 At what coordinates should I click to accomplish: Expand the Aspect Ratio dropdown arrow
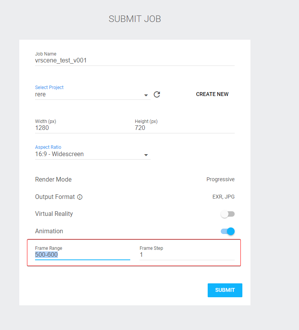pos(146,155)
